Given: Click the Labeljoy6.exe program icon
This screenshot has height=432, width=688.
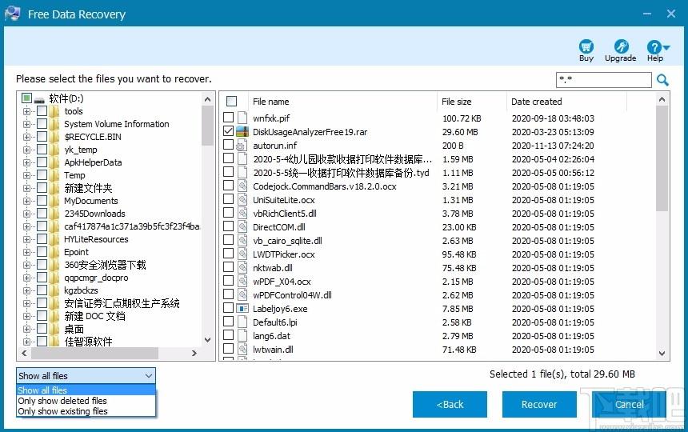Looking at the screenshot, I should tap(242, 308).
